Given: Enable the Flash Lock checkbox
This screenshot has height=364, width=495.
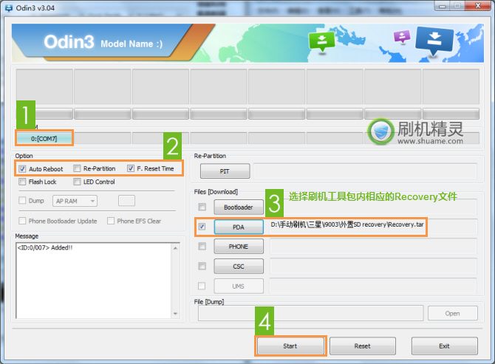Looking at the screenshot, I should click(22, 182).
